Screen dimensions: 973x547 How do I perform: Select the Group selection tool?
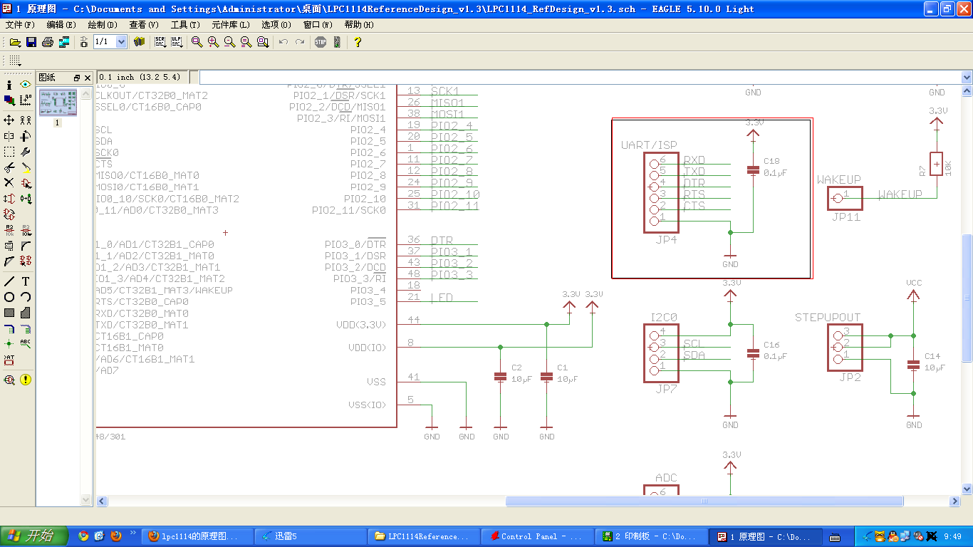tap(9, 152)
